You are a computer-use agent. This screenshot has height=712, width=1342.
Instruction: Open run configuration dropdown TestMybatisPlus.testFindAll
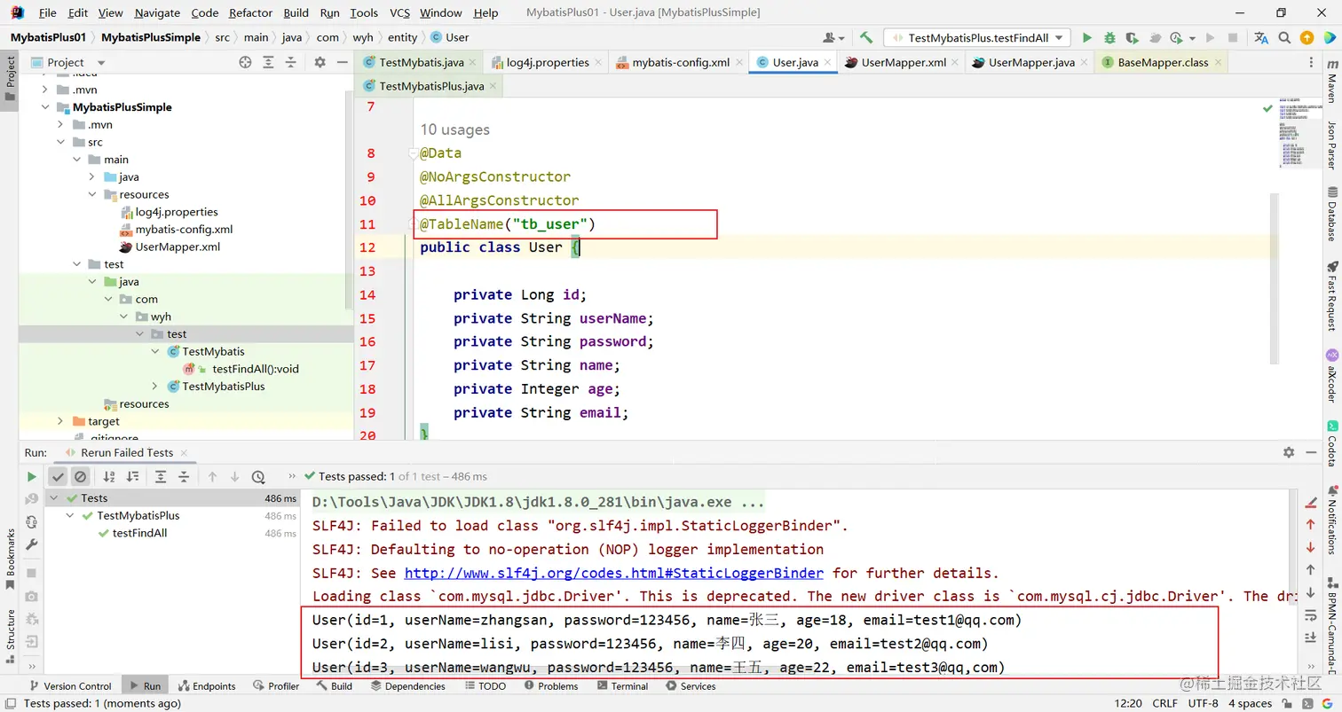pos(977,38)
